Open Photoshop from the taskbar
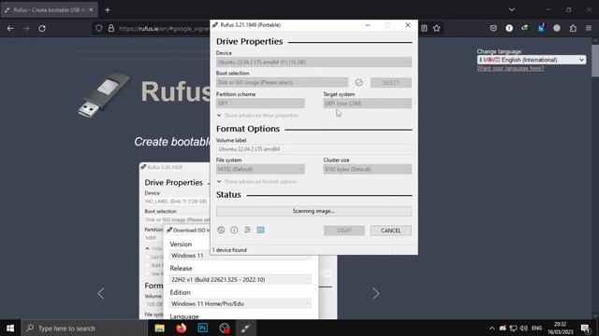 click(x=203, y=328)
